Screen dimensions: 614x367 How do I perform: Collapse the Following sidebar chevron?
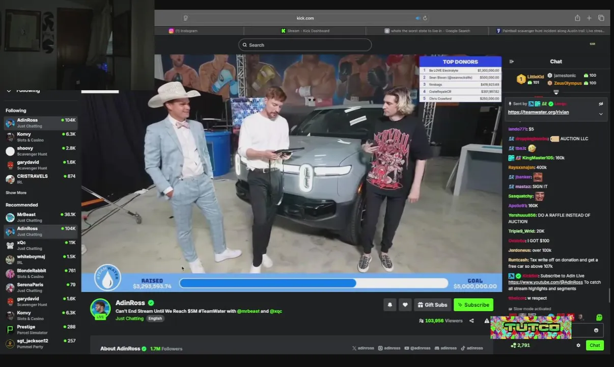[9, 91]
